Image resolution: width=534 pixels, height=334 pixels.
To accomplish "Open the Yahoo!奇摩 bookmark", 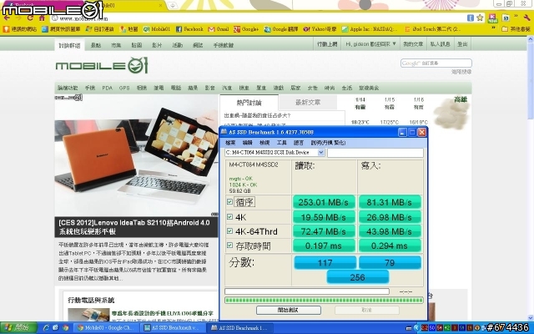I will [x=320, y=29].
